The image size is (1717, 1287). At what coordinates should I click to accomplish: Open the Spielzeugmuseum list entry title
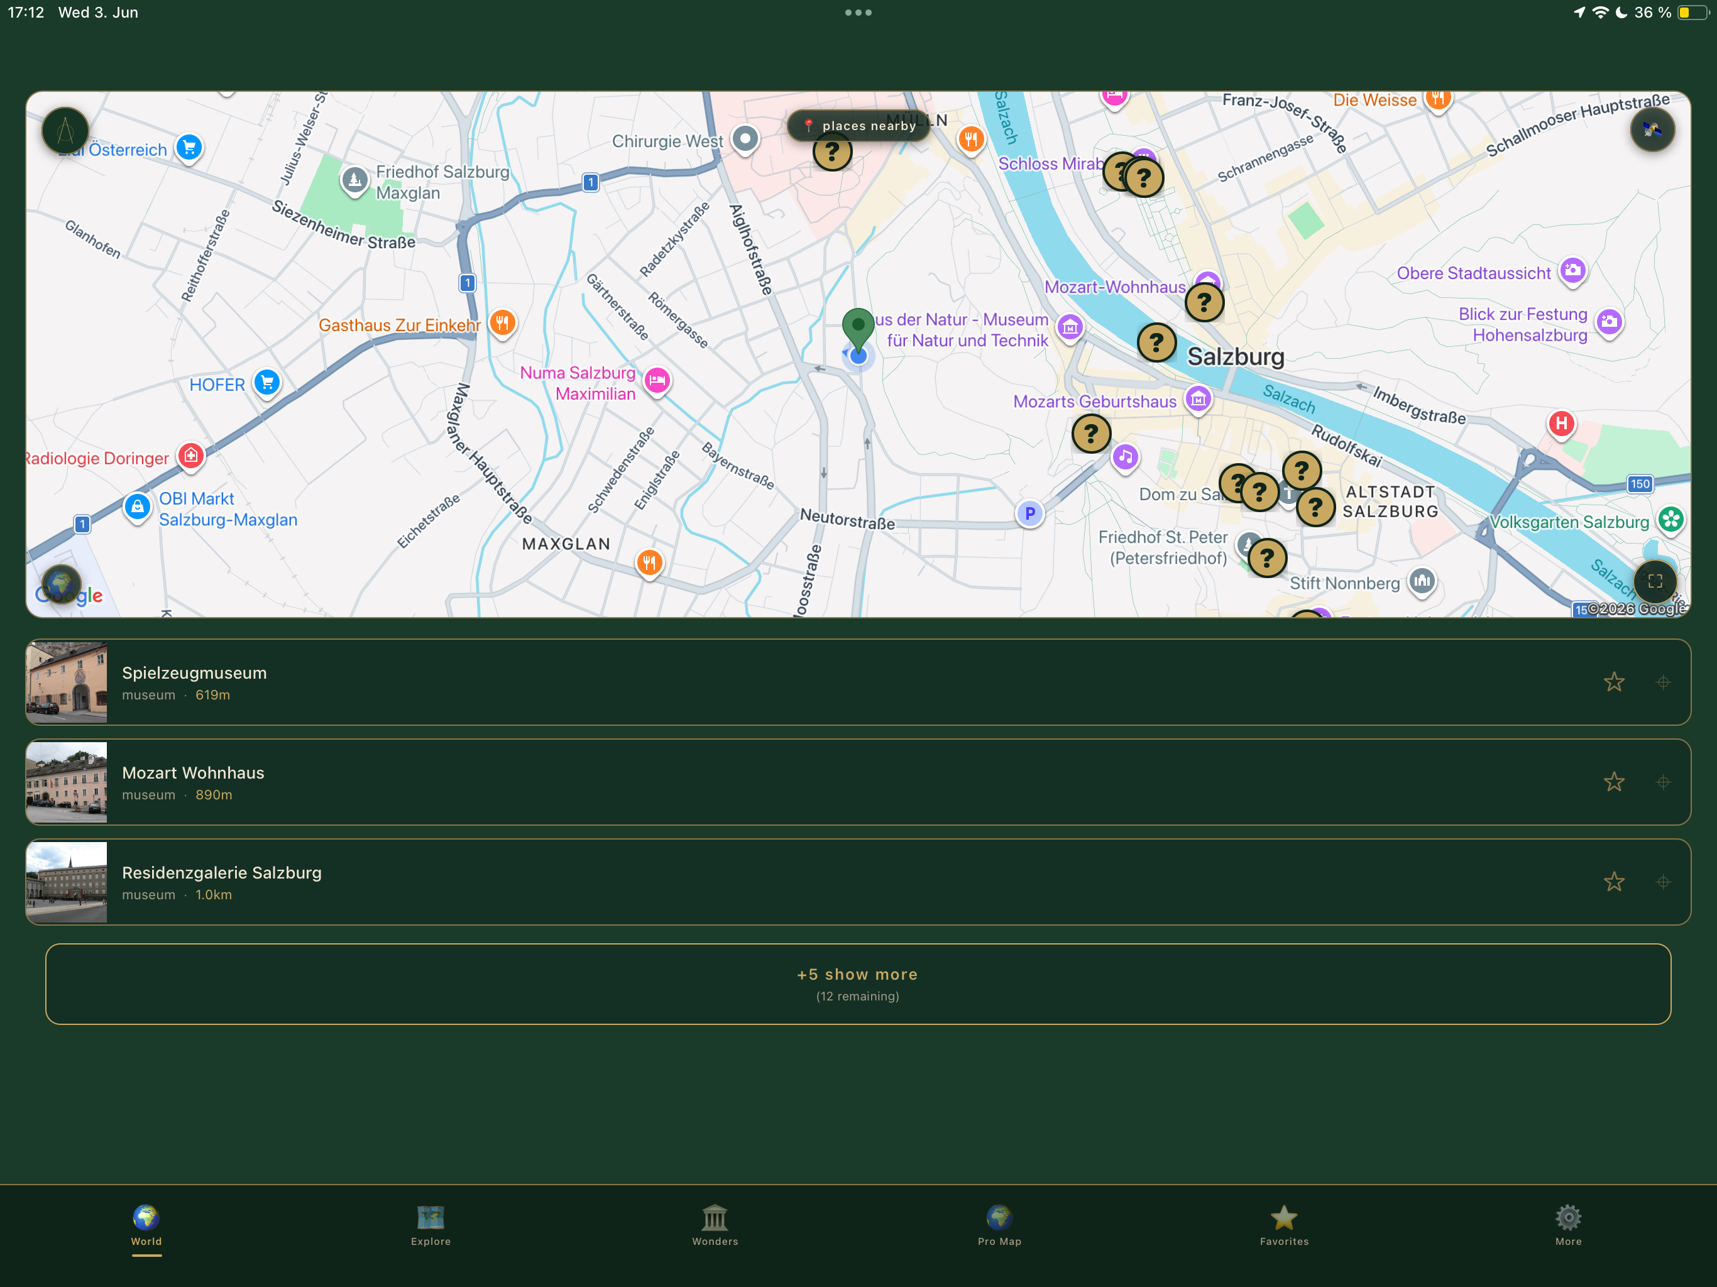(x=194, y=673)
